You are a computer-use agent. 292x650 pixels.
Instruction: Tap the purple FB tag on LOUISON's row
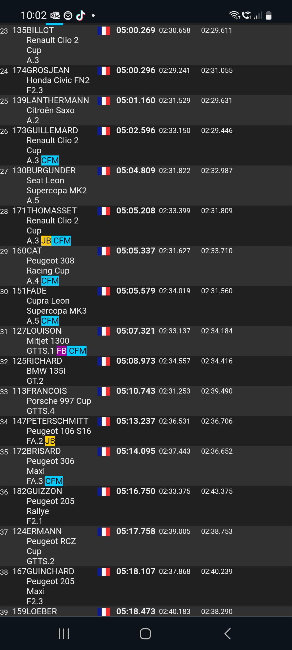pos(62,351)
